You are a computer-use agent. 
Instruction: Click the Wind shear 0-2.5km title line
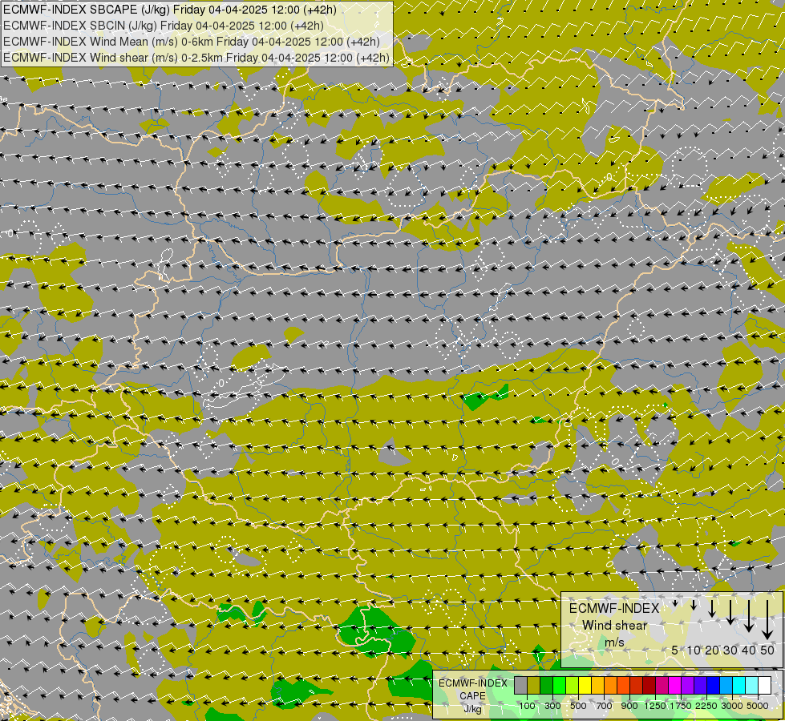click(x=196, y=58)
